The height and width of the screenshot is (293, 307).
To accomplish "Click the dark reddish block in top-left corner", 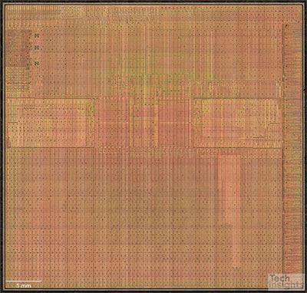I will (x=18, y=48).
